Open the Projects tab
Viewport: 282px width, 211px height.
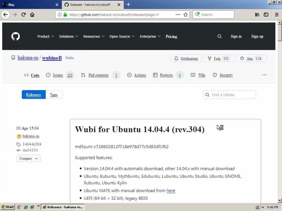point(168,75)
